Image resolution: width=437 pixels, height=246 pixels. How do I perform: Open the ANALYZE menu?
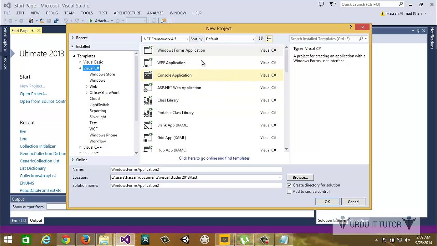coord(155,13)
